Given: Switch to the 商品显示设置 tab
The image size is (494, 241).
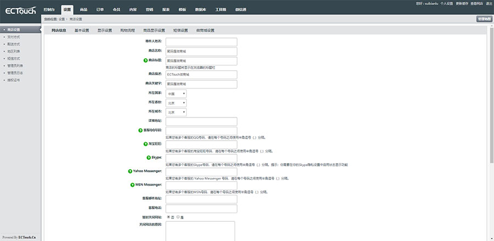Looking at the screenshot, I should (154, 31).
